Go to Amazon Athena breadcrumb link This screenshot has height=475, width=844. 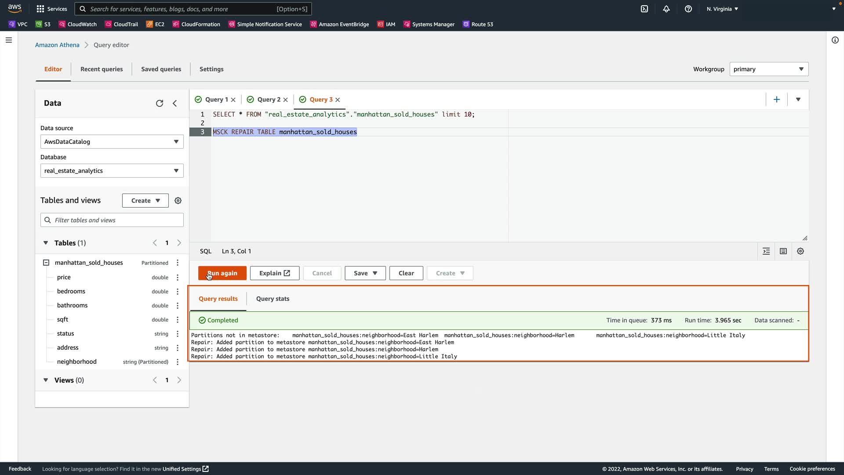pyautogui.click(x=57, y=45)
